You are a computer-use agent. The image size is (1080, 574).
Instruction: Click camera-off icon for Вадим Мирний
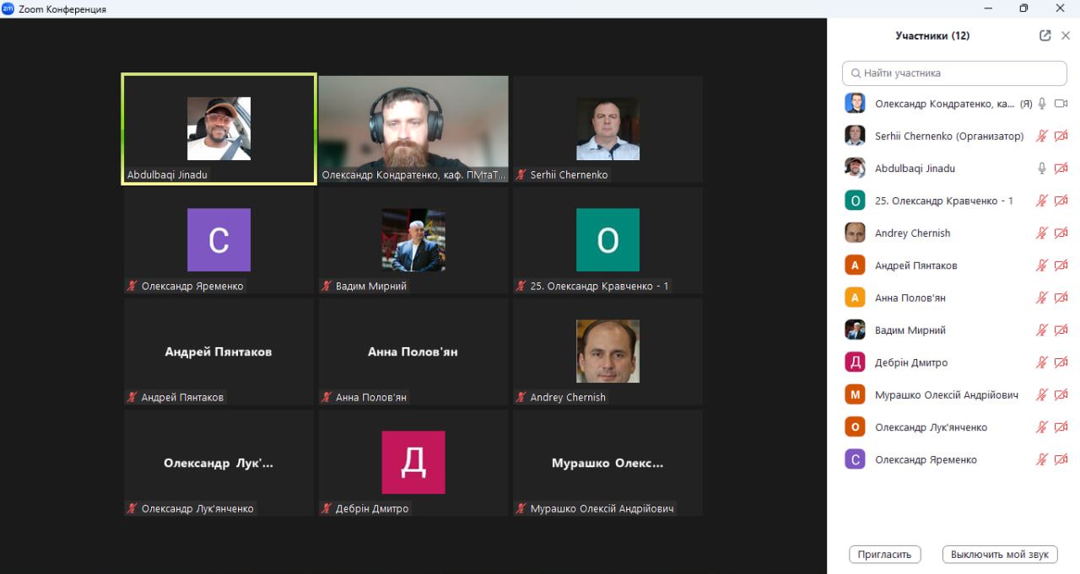tap(1061, 330)
